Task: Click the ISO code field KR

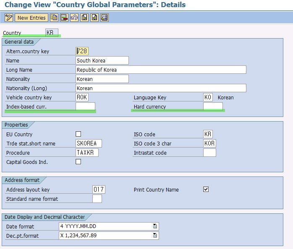Action: [x=208, y=134]
